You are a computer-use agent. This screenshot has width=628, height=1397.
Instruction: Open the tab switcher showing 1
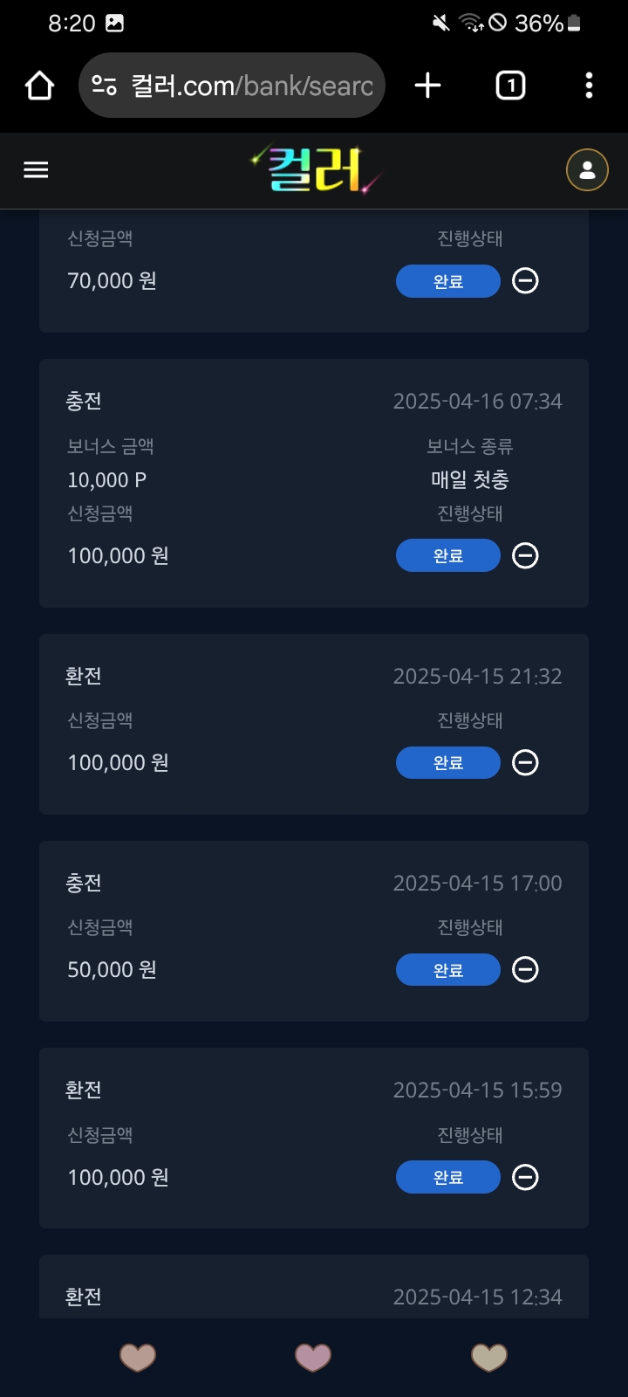point(510,86)
